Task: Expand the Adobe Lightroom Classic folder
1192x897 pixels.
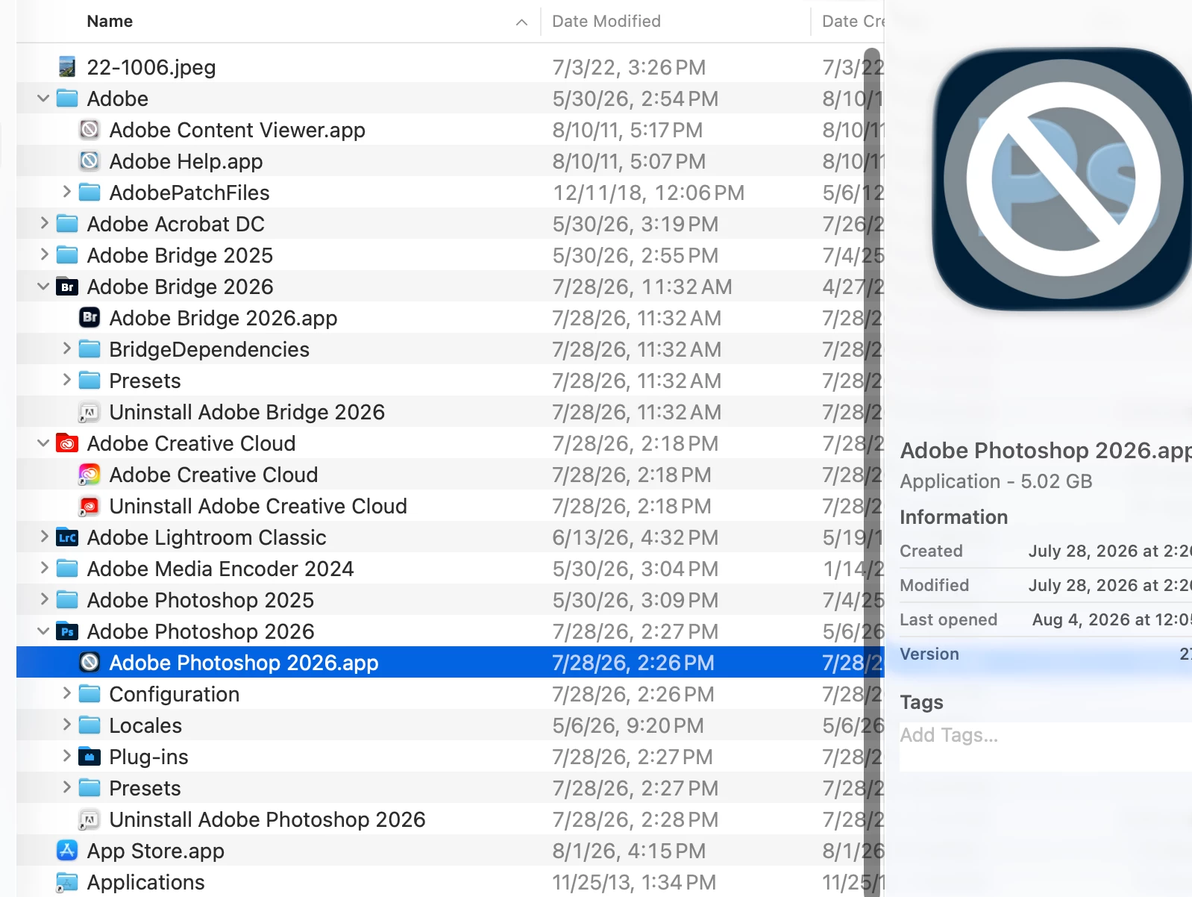Action: point(44,537)
